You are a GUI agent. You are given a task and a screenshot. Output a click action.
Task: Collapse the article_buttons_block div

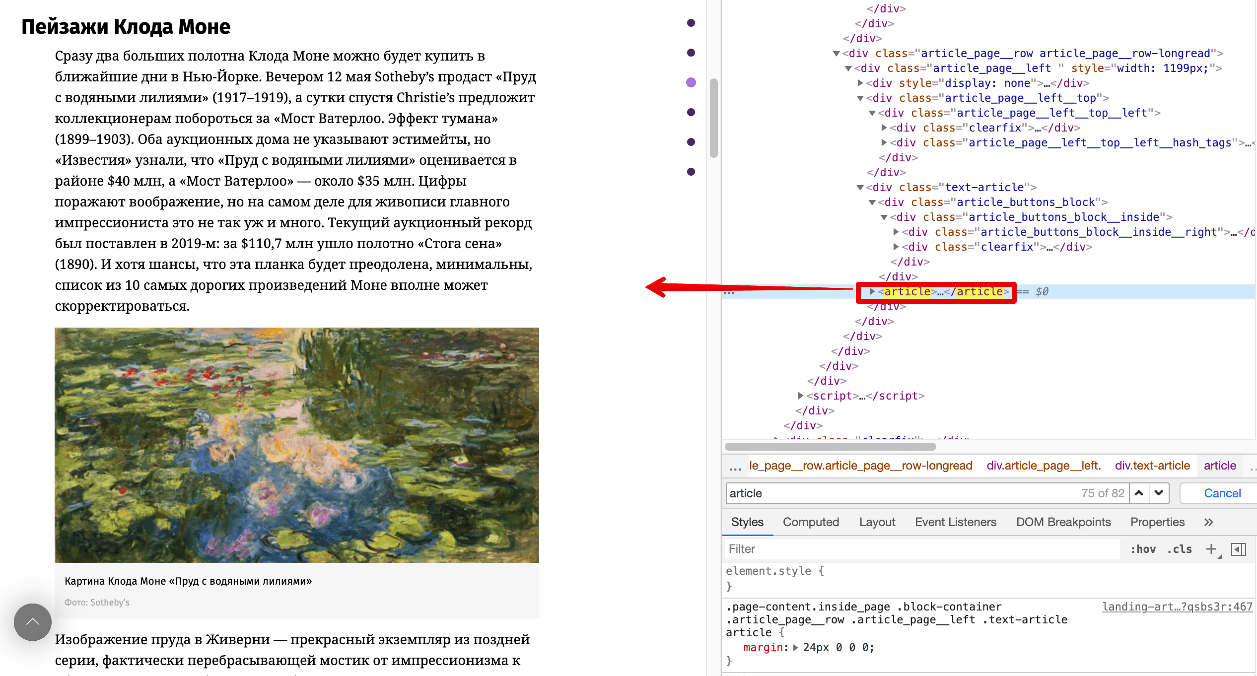(872, 203)
